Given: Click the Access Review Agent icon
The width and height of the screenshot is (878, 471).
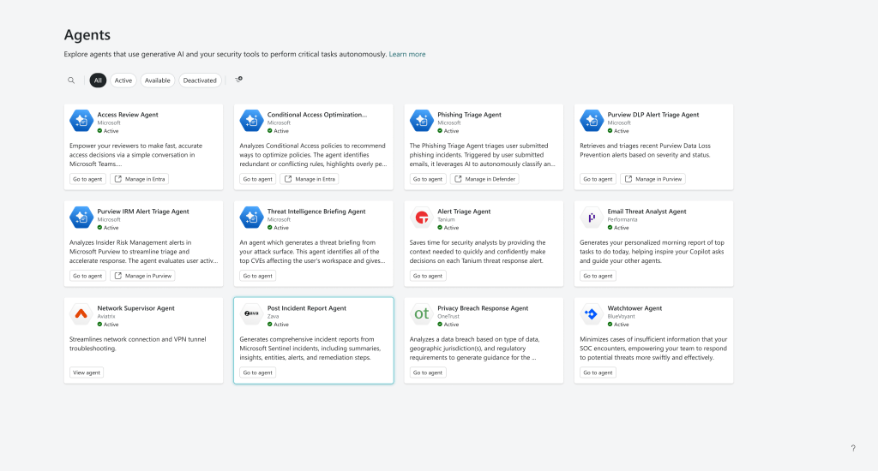Looking at the screenshot, I should tap(81, 121).
